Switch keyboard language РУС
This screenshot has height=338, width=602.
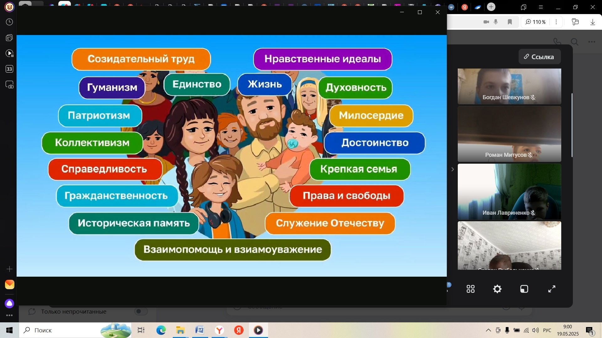(x=547, y=330)
